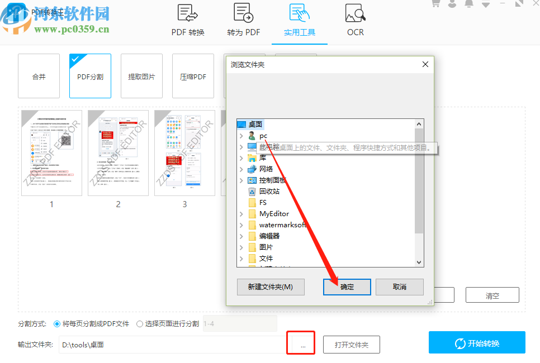Click the pc user avatar icon
Image resolution: width=540 pixels, height=363 pixels.
pyautogui.click(x=252, y=136)
